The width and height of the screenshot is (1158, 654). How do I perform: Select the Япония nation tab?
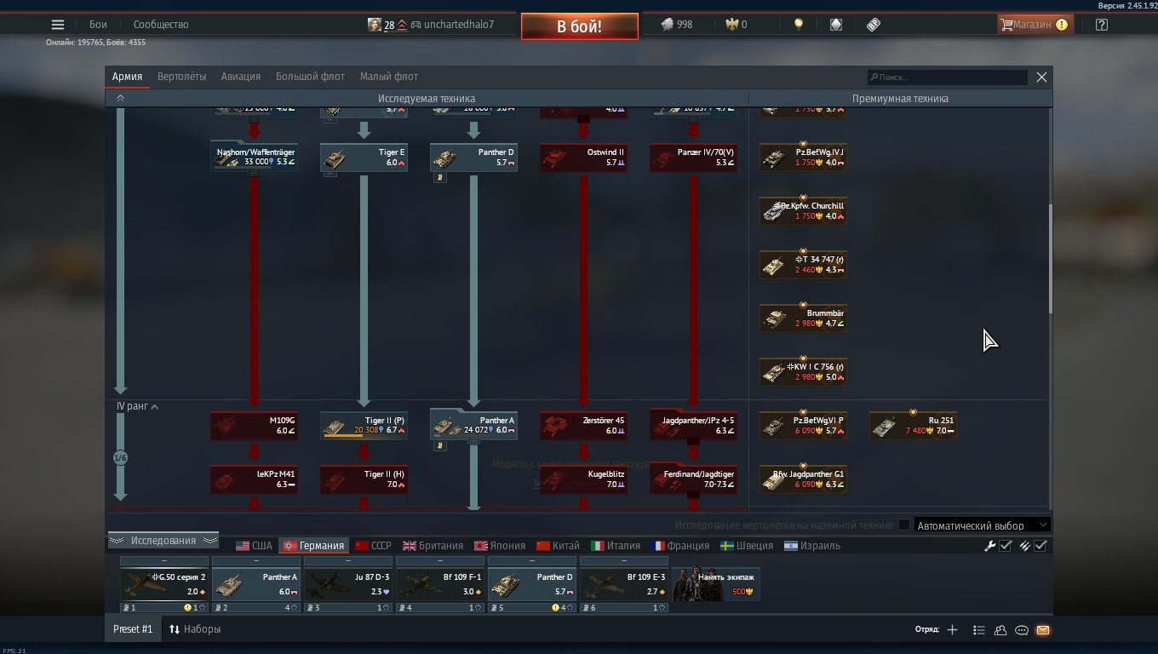coord(500,546)
